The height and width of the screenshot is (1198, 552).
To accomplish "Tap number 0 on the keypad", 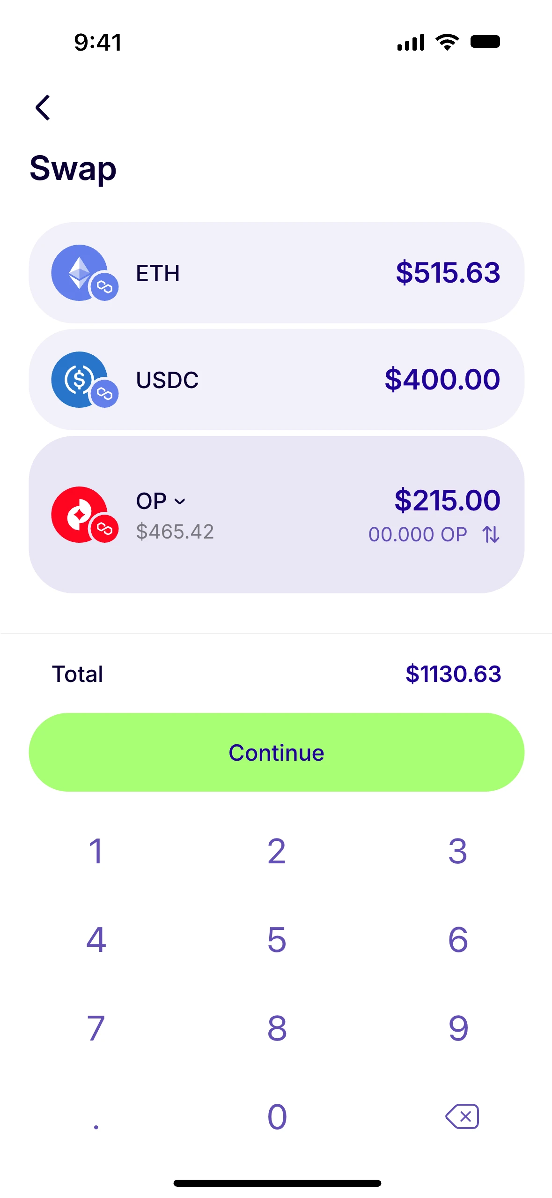I will click(x=276, y=1116).
